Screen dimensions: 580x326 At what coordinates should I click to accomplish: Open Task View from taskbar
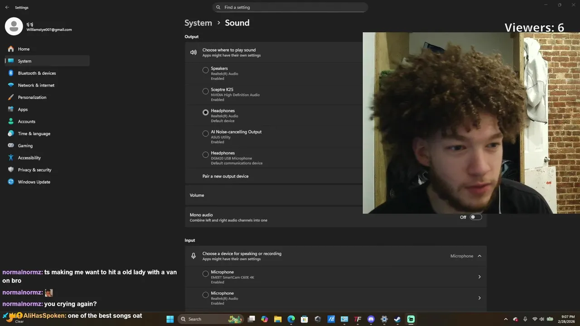(251, 319)
